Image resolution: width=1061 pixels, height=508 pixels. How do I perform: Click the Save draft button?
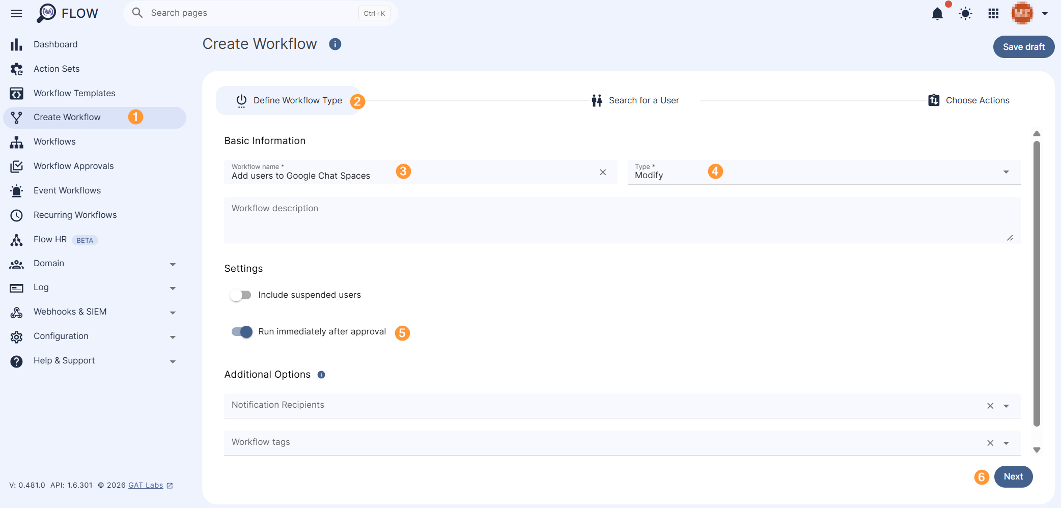click(x=1023, y=47)
